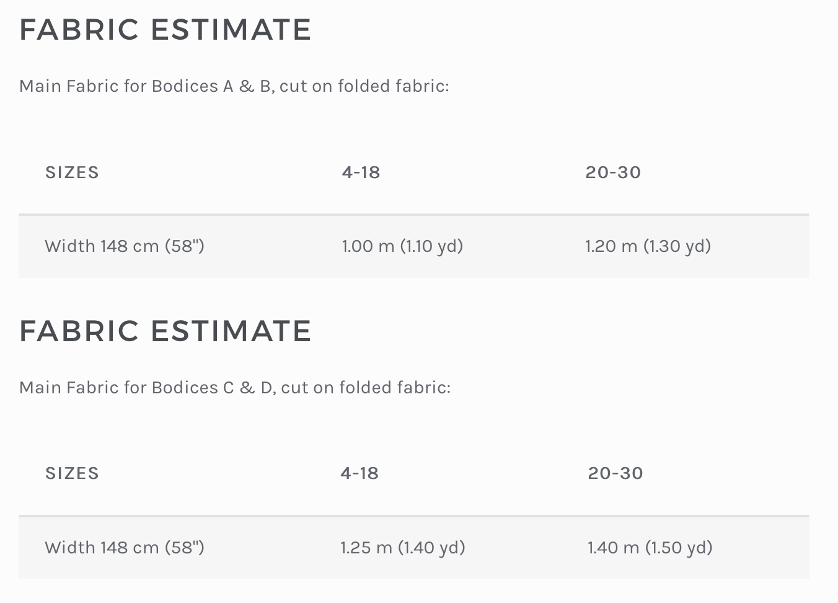
Task: Click the word ESTIMATE in the top heading
Action: click(x=231, y=30)
